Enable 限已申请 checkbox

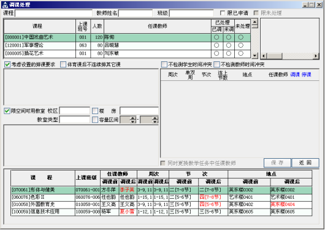[x=223, y=13]
